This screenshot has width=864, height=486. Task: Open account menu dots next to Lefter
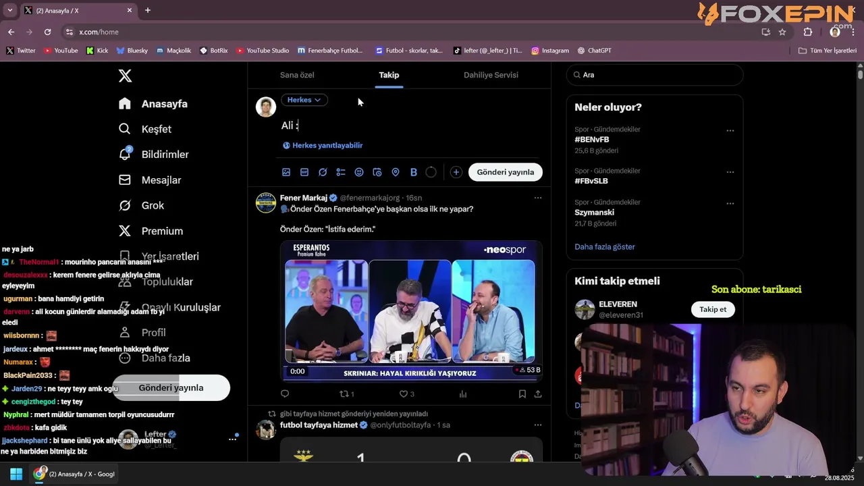click(232, 439)
